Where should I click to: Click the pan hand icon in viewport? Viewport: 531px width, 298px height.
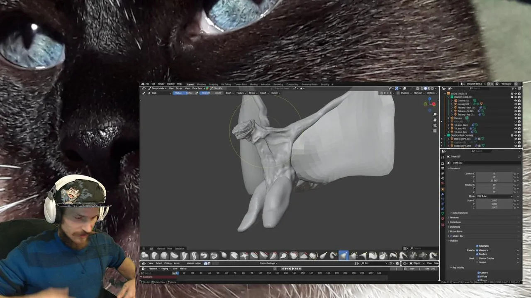(x=435, y=120)
